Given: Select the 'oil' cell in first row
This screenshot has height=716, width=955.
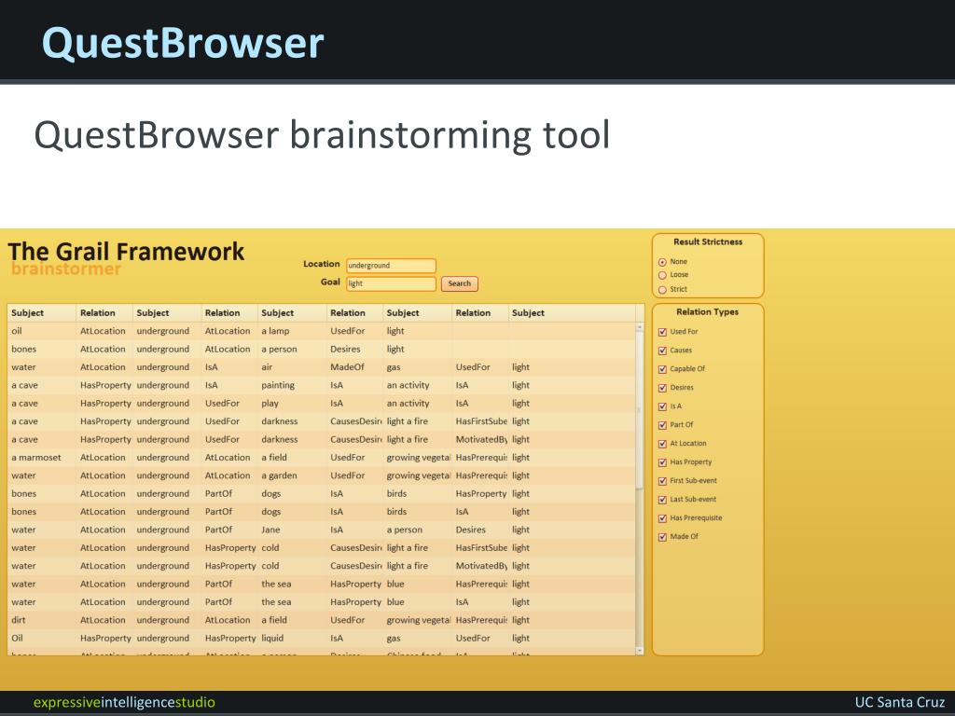Looking at the screenshot, I should click(x=17, y=331).
